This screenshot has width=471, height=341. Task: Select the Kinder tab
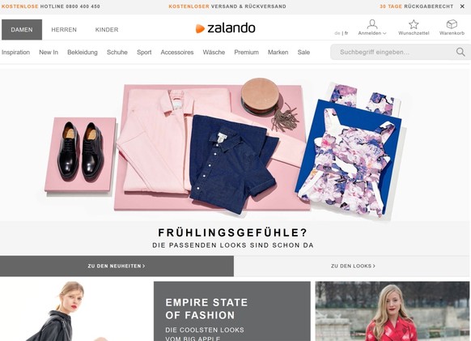click(x=107, y=29)
